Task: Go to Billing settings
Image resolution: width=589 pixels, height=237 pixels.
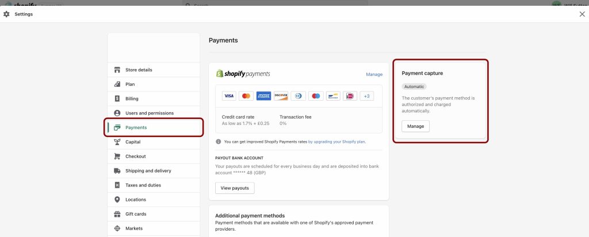Action: 154,99
